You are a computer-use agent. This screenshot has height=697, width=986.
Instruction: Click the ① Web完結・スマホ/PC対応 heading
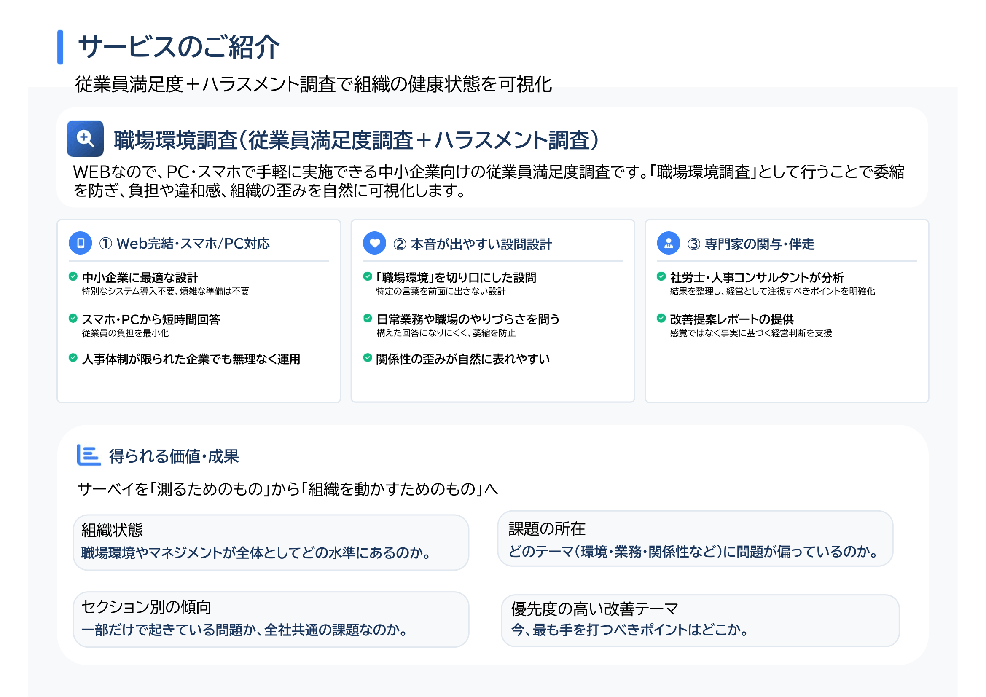tap(185, 244)
